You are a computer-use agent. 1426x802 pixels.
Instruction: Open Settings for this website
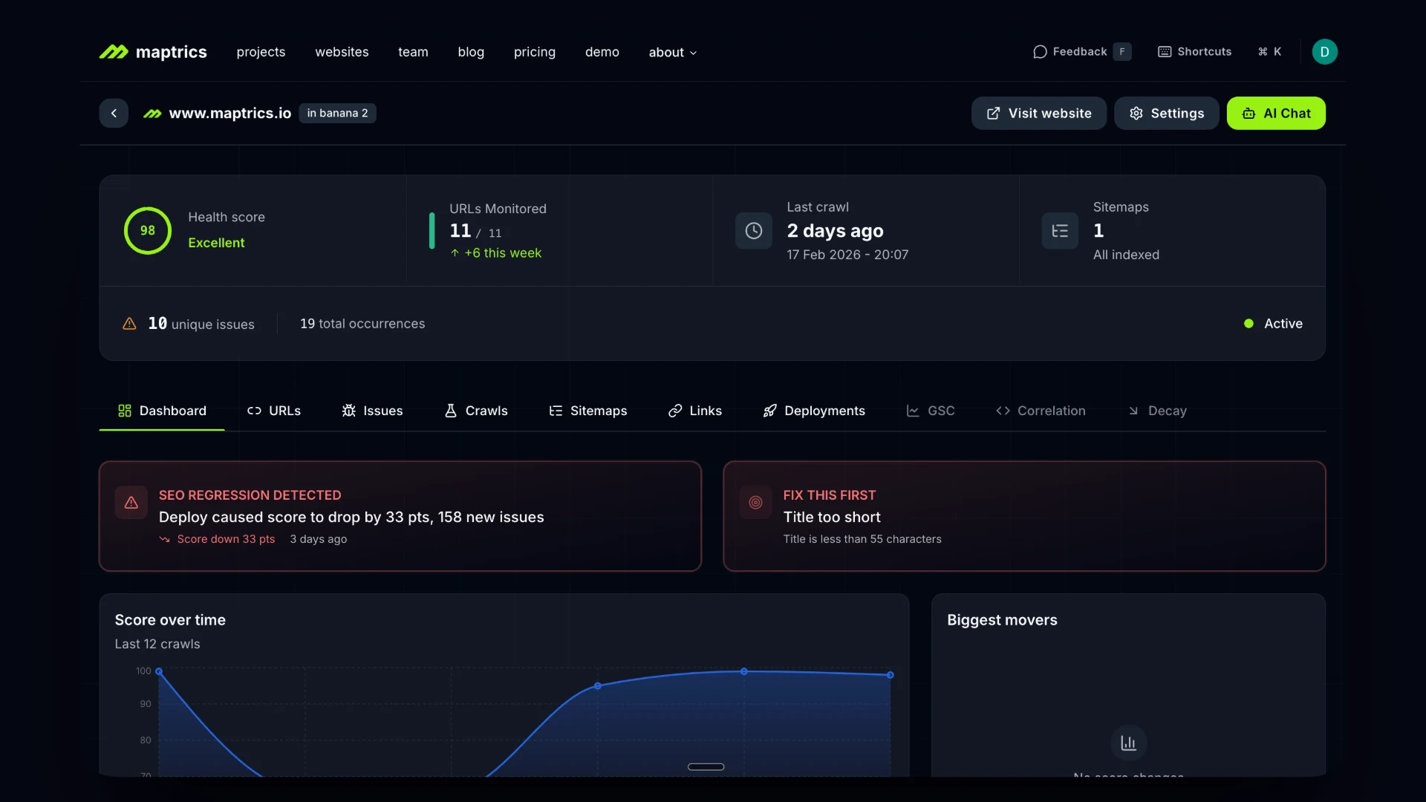[1166, 113]
